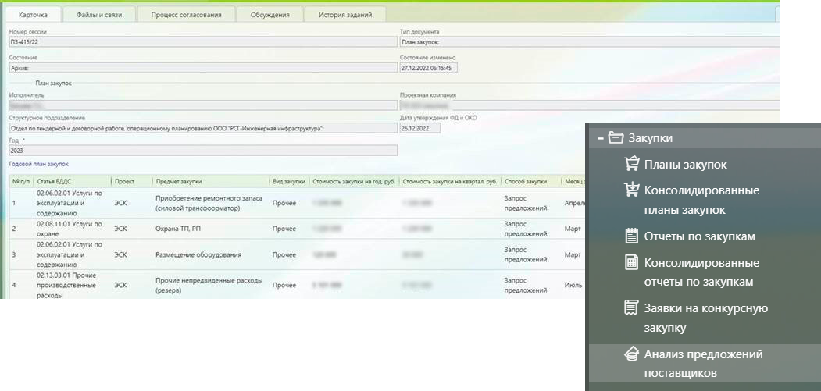Select Планы закупок in the sidebar
821x391 pixels.
point(685,164)
